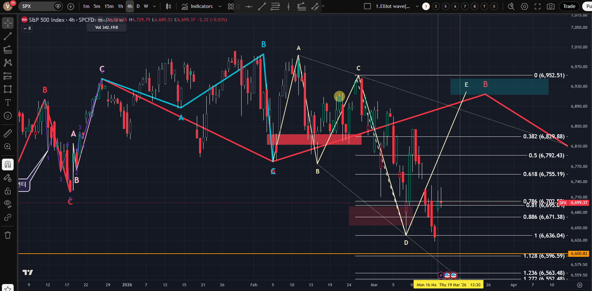Open chart settings hexagon icon
The width and height of the screenshot is (592, 291).
coord(524,6)
